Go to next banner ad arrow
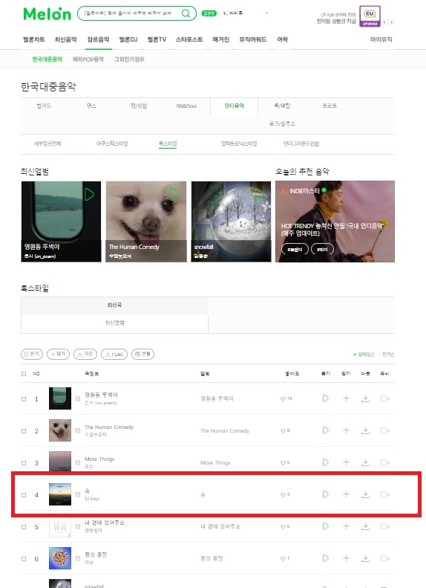426x588 pixels. coord(392,22)
